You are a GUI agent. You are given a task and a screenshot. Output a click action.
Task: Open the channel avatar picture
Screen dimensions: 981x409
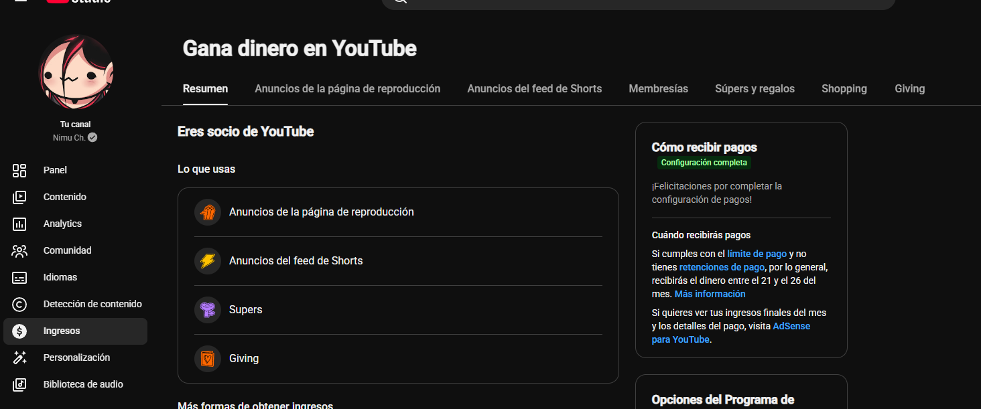(76, 72)
